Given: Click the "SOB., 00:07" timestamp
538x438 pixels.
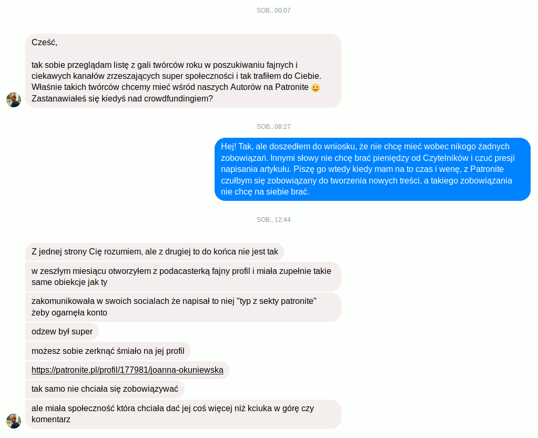Looking at the screenshot, I should [x=273, y=11].
